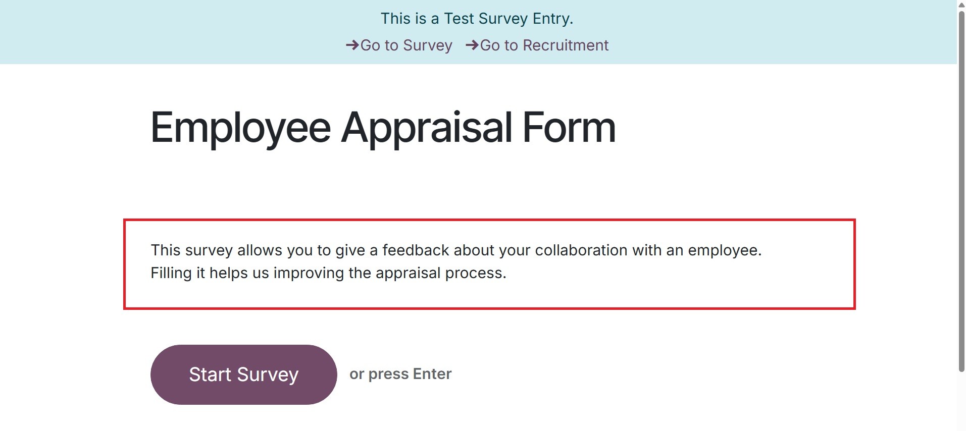Open the Go to Survey link text
This screenshot has height=431, width=966.
point(406,45)
